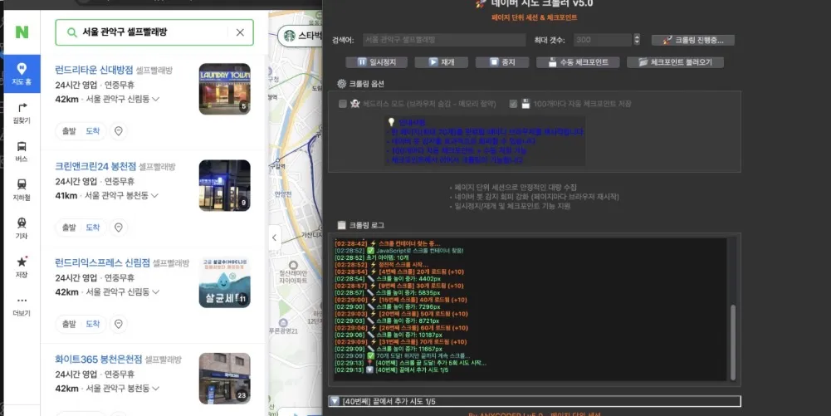Set 출발 for 런드리익스프레스 신림점
This screenshot has width=831, height=416.
pos(69,324)
